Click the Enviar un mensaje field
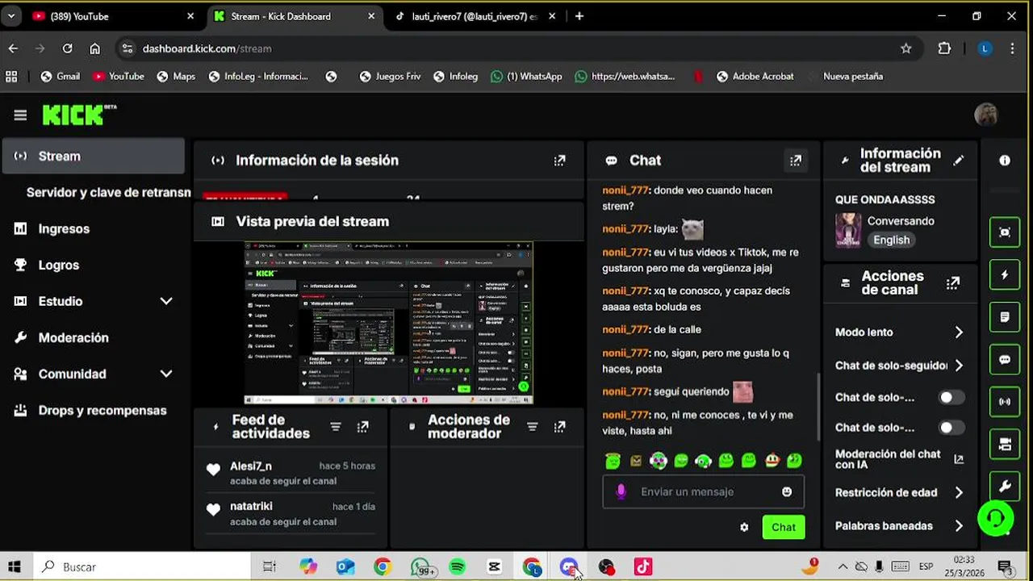This screenshot has height=581, width=1033. click(704, 491)
